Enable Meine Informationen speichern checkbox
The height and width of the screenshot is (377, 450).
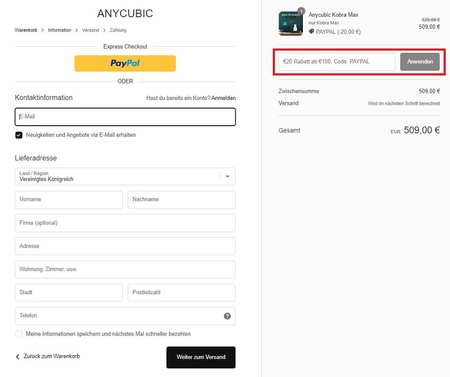tap(19, 334)
